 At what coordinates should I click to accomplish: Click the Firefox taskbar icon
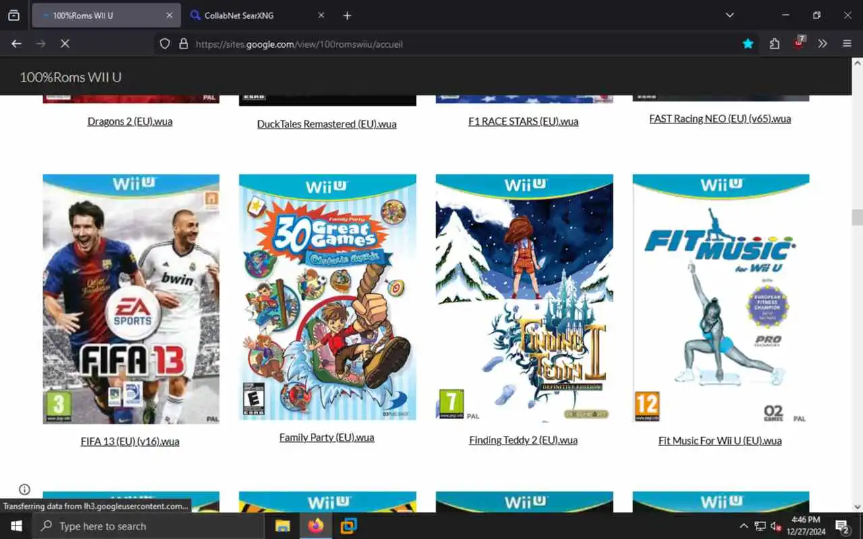point(316,526)
